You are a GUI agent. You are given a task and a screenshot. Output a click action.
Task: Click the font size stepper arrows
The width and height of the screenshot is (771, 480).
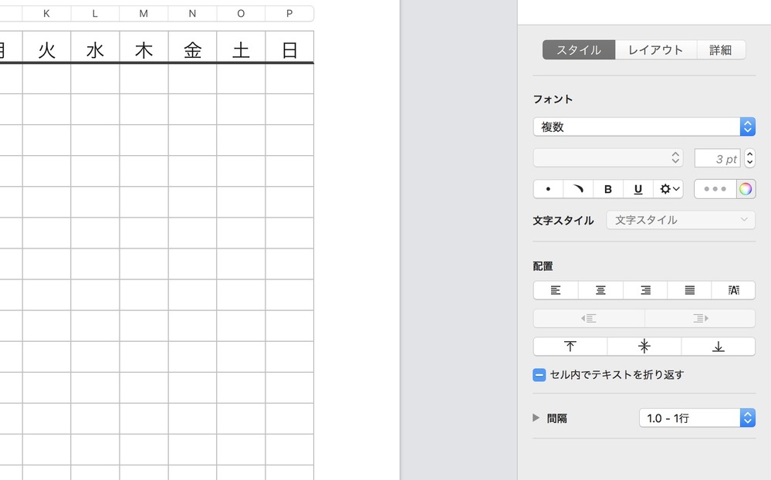pos(749,158)
